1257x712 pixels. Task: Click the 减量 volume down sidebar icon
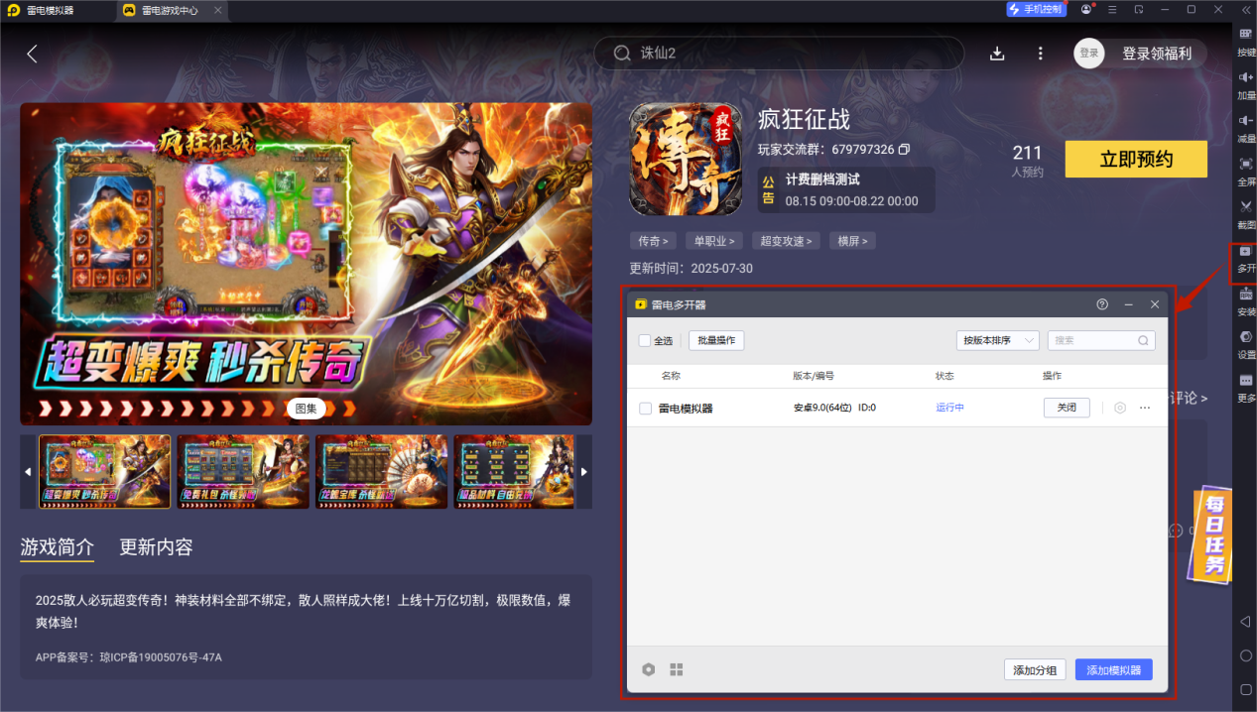[1246, 127]
